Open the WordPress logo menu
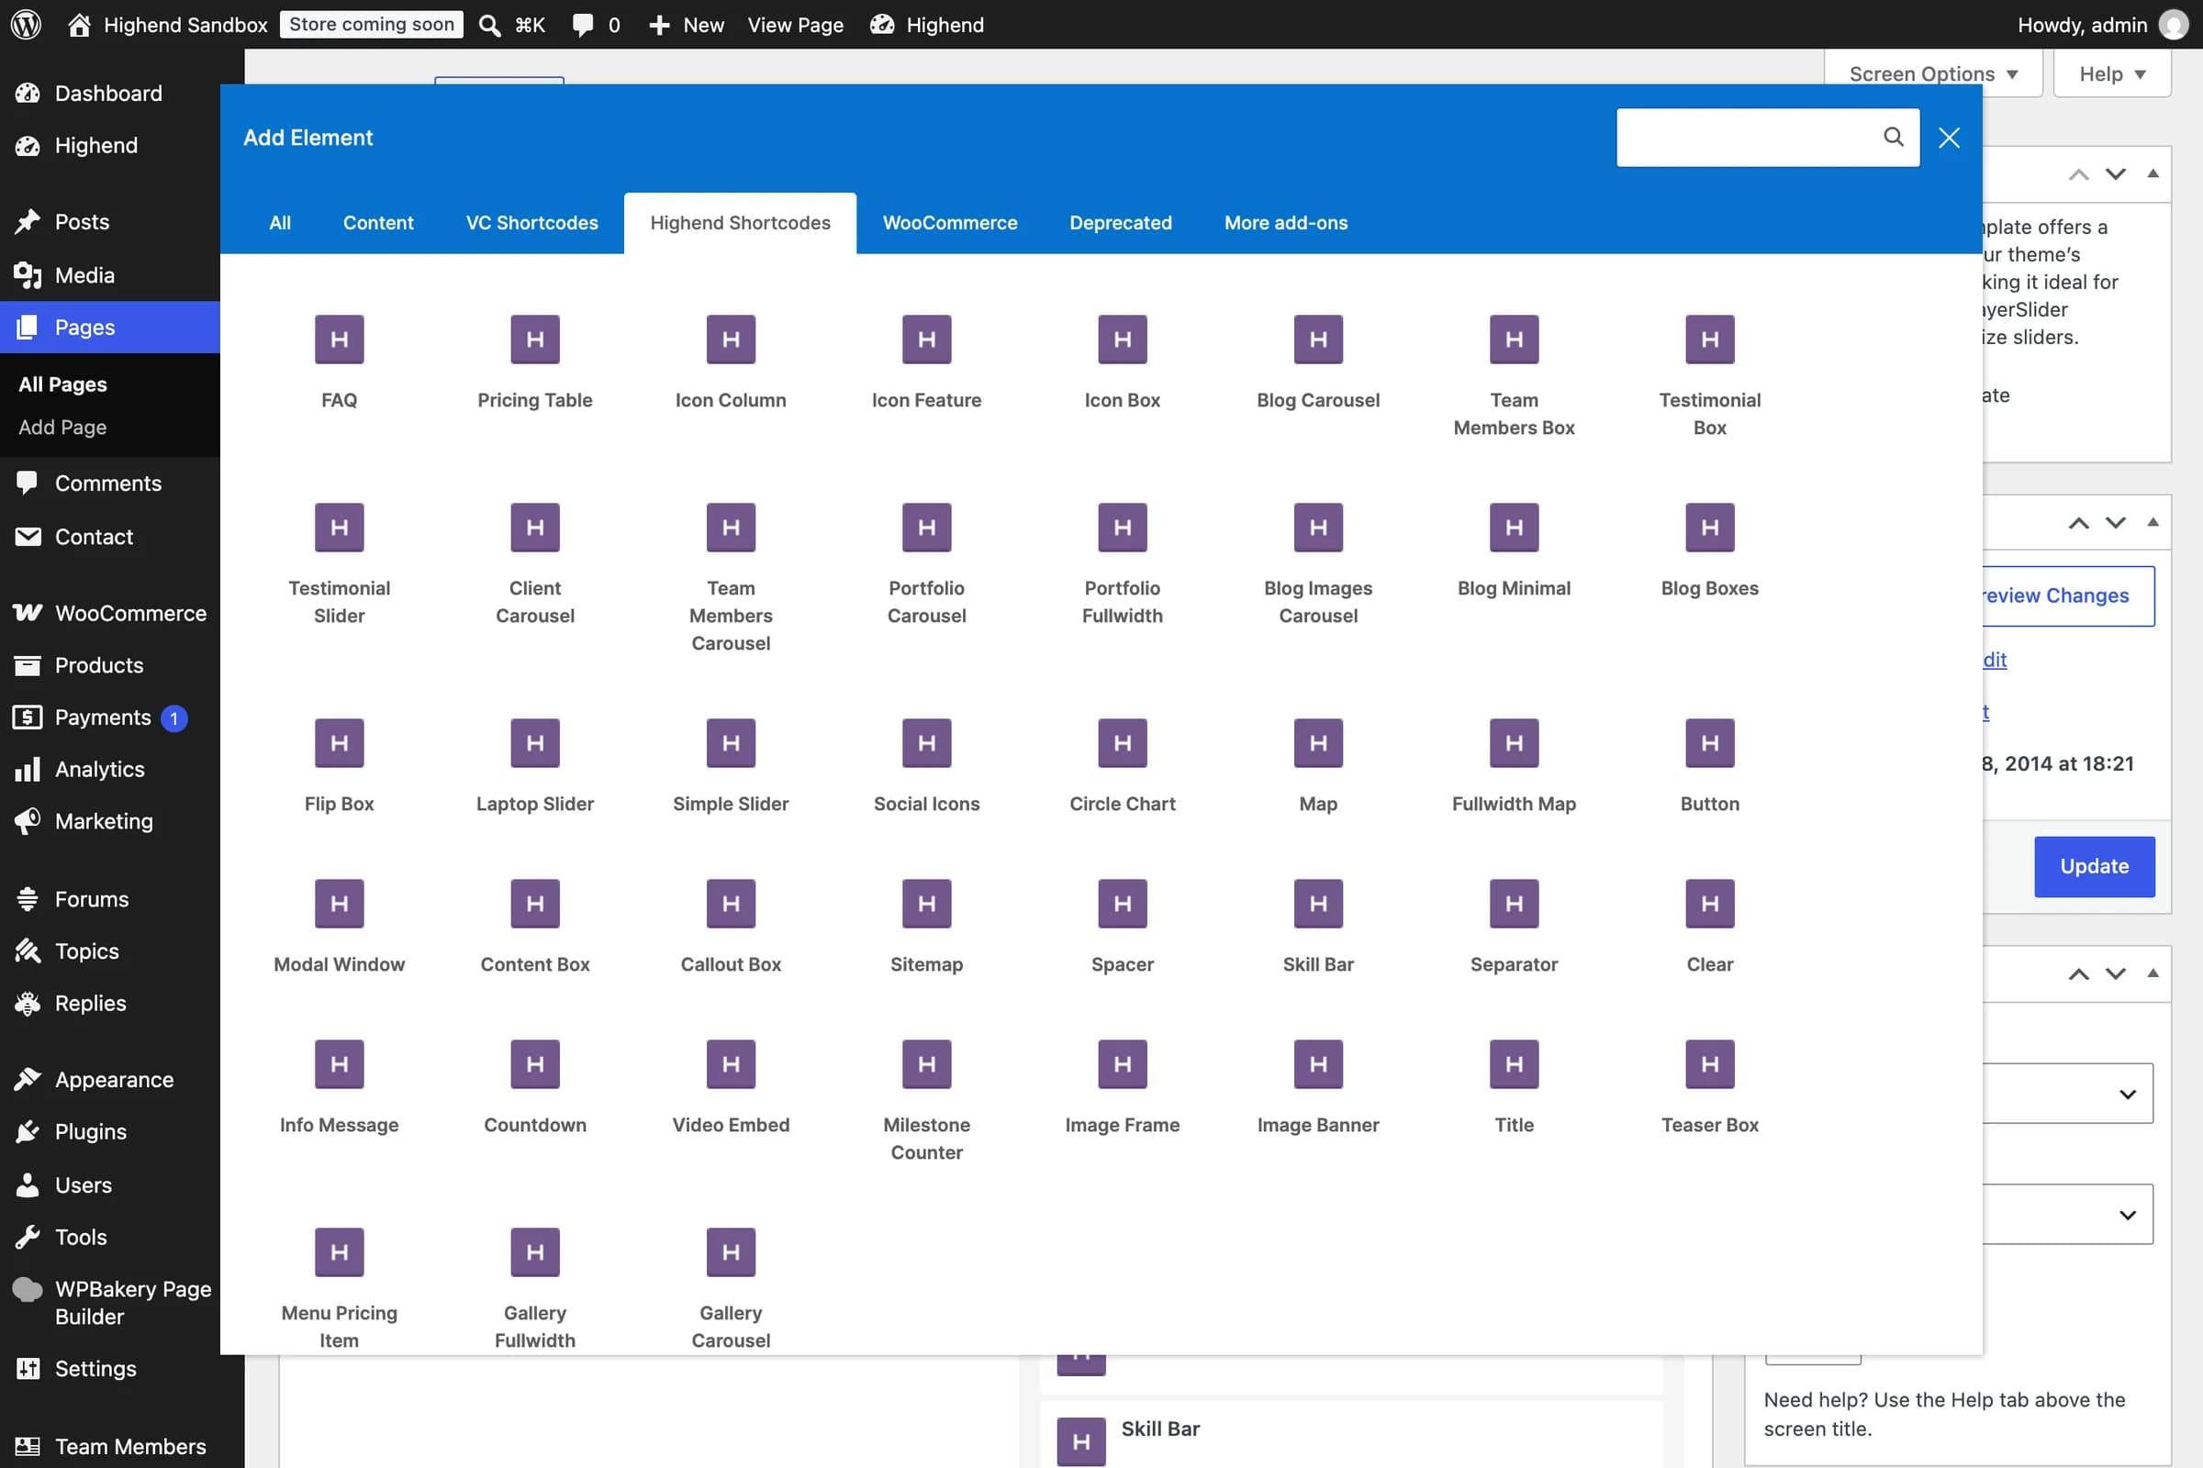The height and width of the screenshot is (1468, 2203). (x=27, y=25)
